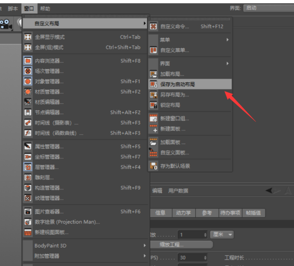Click the 时间线（摄影表）icon
Screen dimensions: 294x266
point(28,123)
